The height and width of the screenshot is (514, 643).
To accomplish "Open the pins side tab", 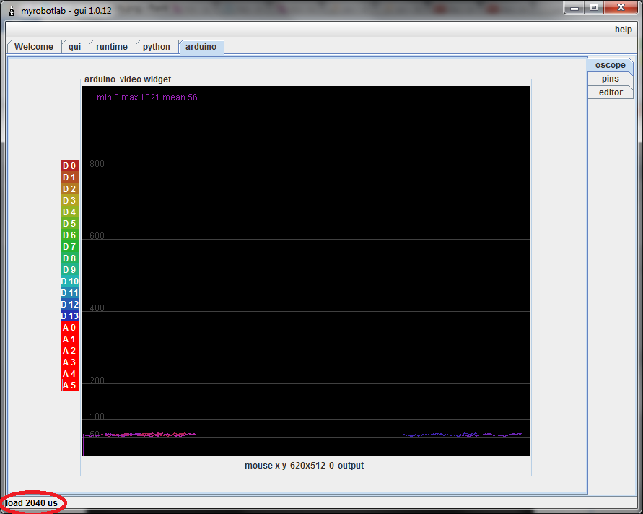I will tap(611, 79).
